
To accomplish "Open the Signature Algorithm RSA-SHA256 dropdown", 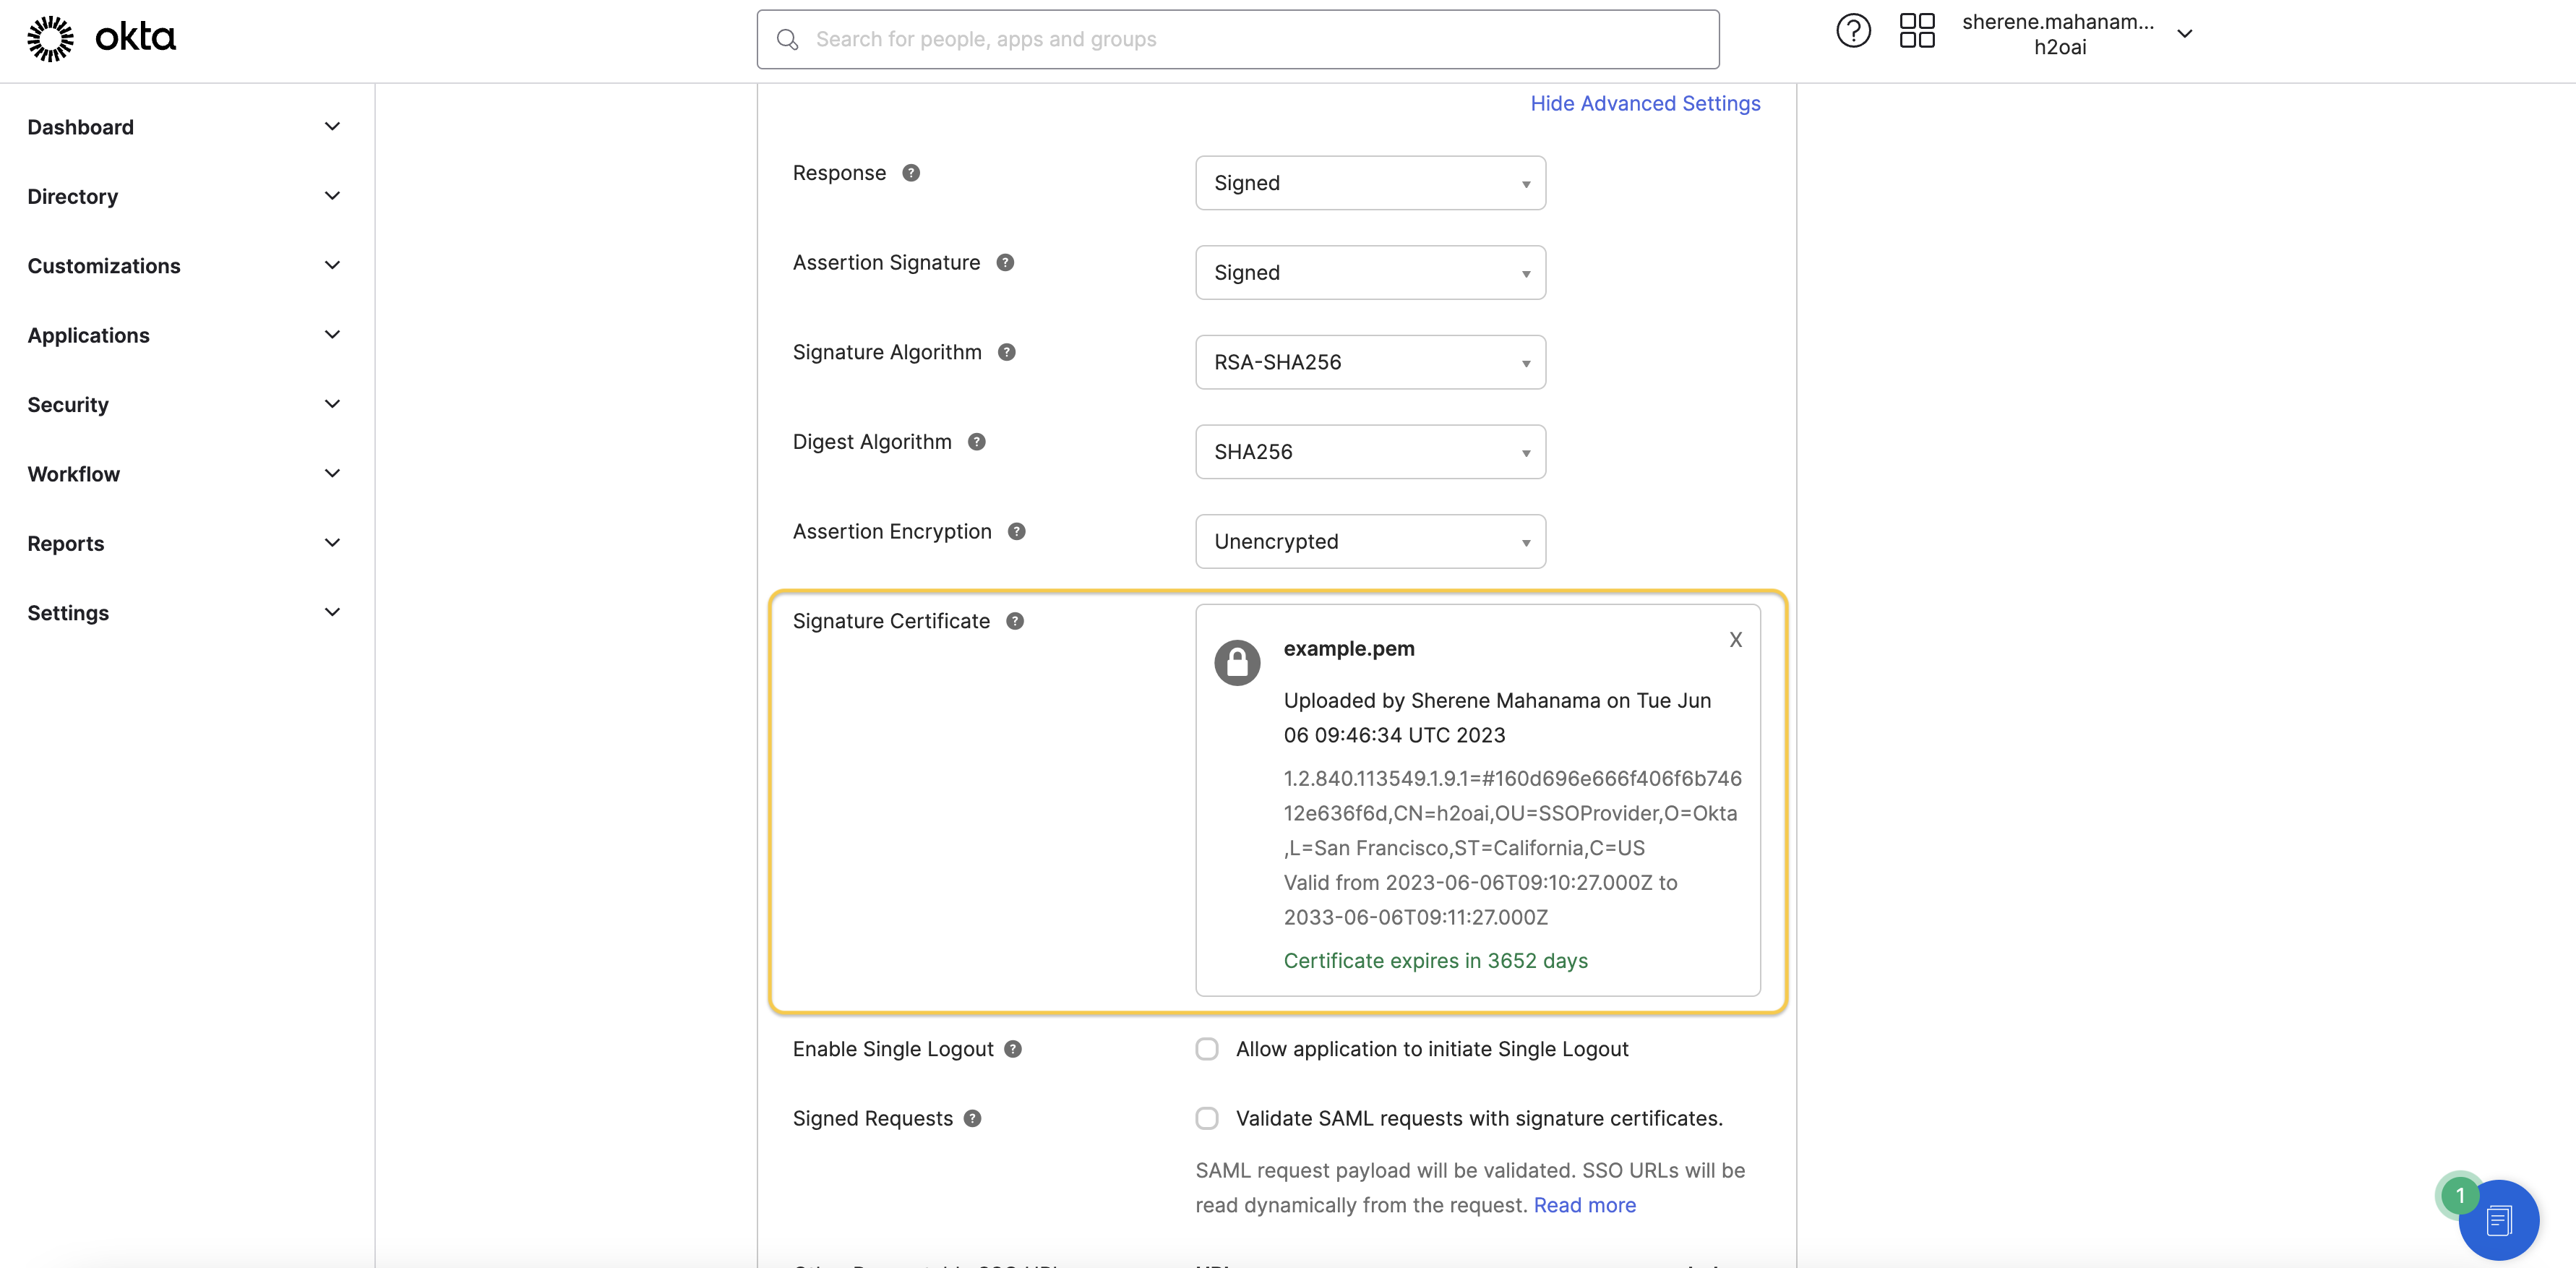I will [1370, 362].
